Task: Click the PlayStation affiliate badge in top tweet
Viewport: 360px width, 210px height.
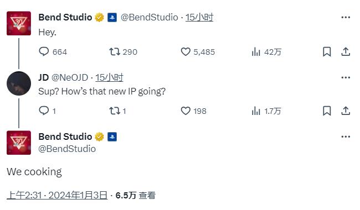Action: point(112,17)
